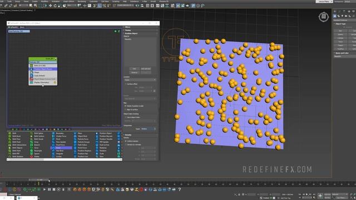This screenshot has width=356, height=200.
Task: Click the Event_001 header bar
Action: tap(43, 59)
